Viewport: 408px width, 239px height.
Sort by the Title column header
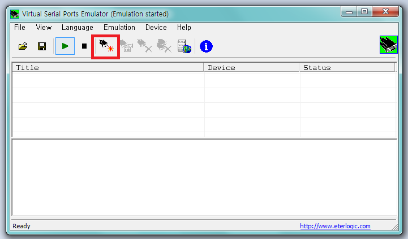pos(108,68)
